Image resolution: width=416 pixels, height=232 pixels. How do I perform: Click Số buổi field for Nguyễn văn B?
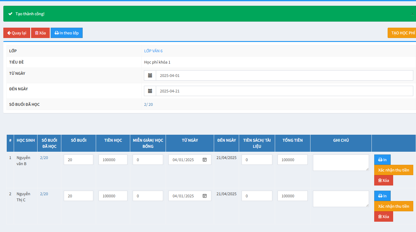coord(78,160)
